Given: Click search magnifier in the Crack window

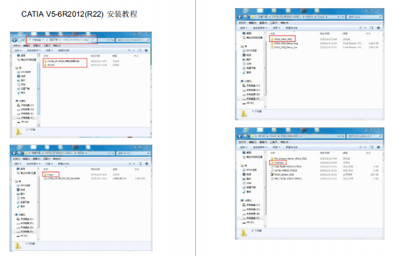Looking at the screenshot, I should (x=380, y=17).
